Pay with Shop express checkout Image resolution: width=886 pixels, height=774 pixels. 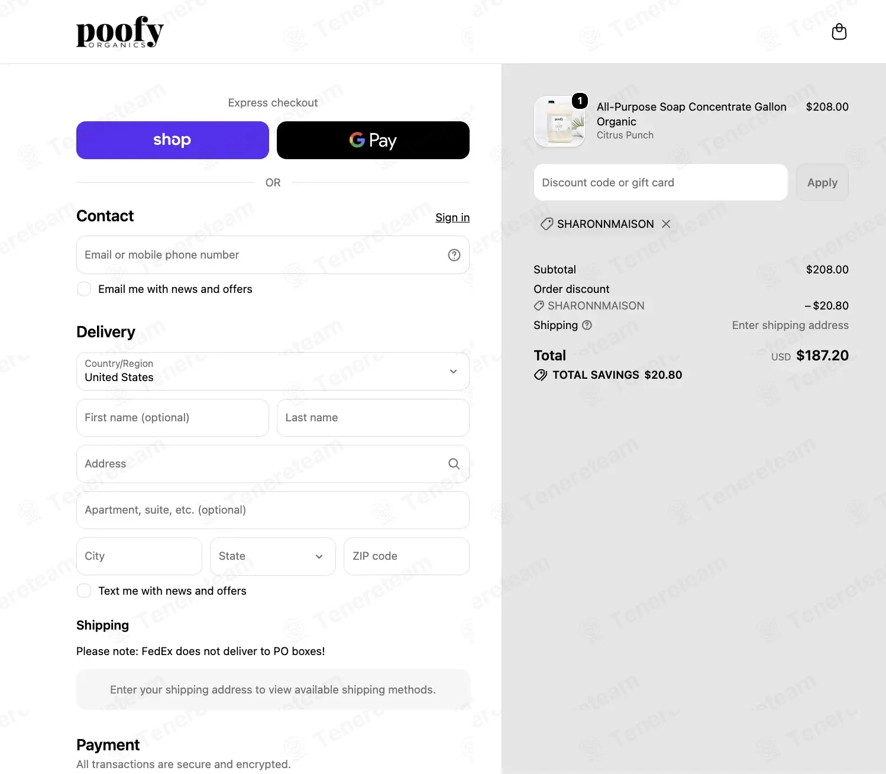(173, 140)
